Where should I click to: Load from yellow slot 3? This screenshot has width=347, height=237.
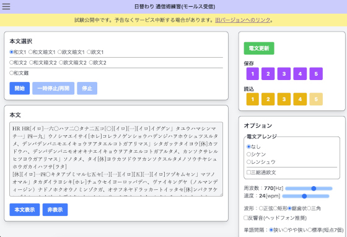click(x=284, y=99)
